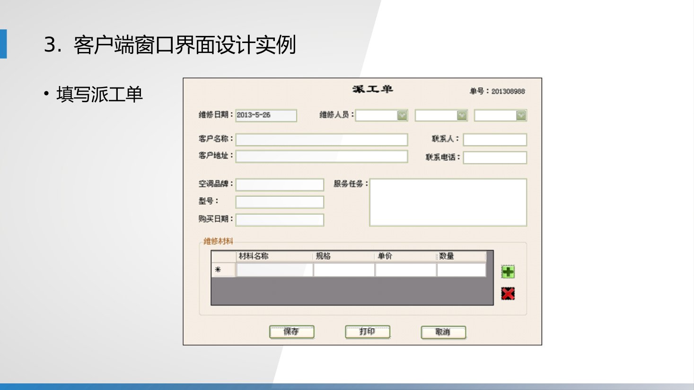Click the empty 数量 cell in new row
This screenshot has height=390, width=694.
(461, 270)
